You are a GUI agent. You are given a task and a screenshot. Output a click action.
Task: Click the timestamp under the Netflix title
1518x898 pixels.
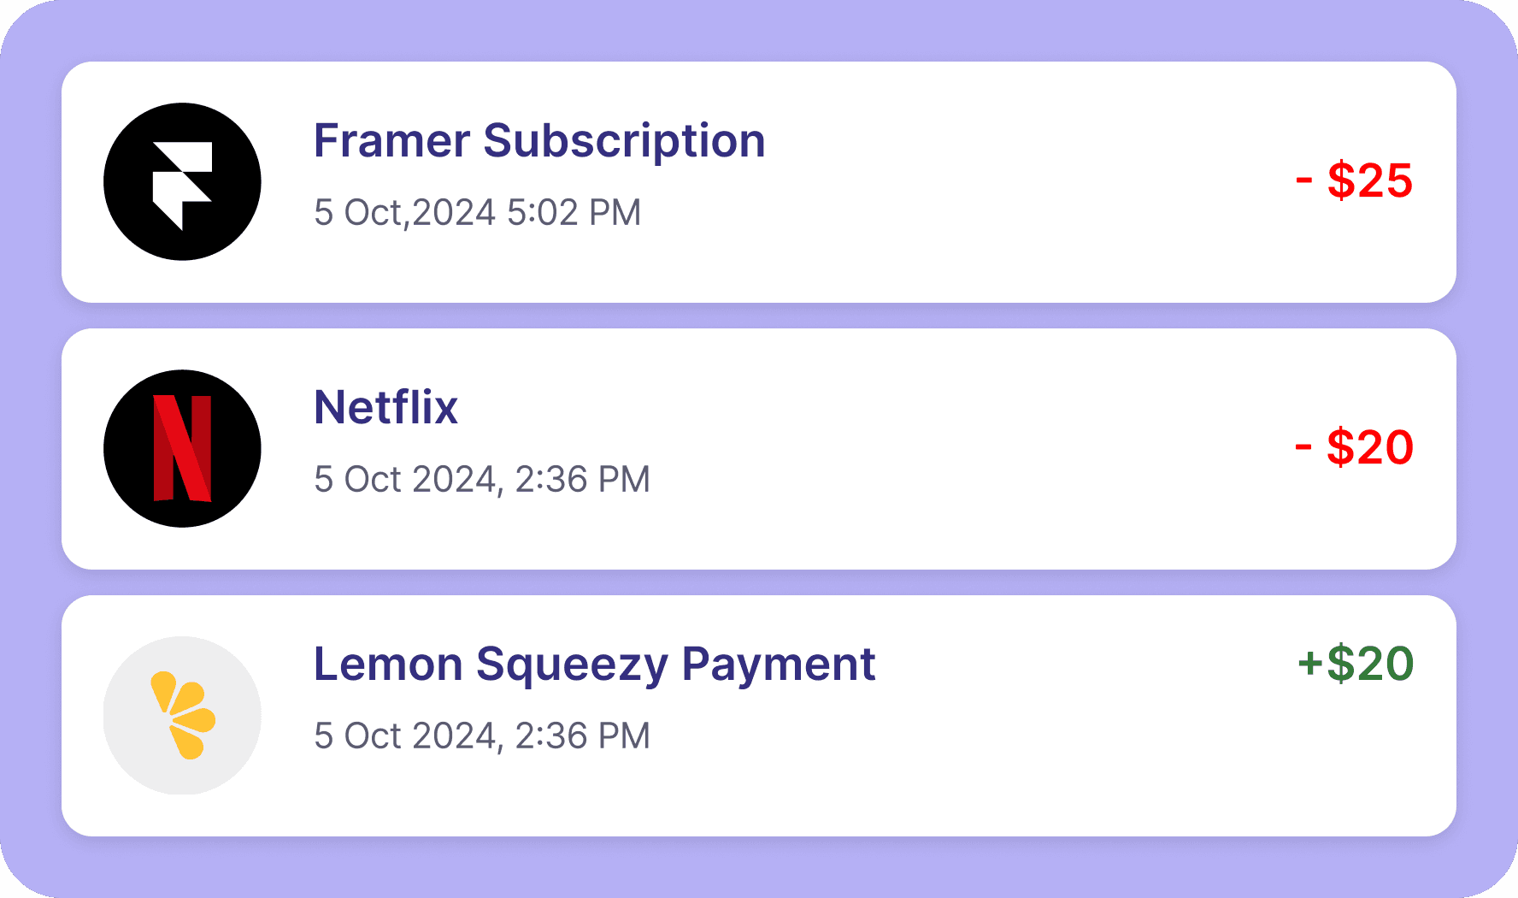click(x=481, y=479)
